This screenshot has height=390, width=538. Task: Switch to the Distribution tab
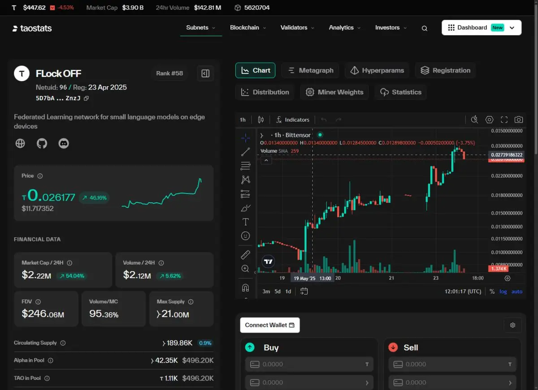click(x=265, y=92)
